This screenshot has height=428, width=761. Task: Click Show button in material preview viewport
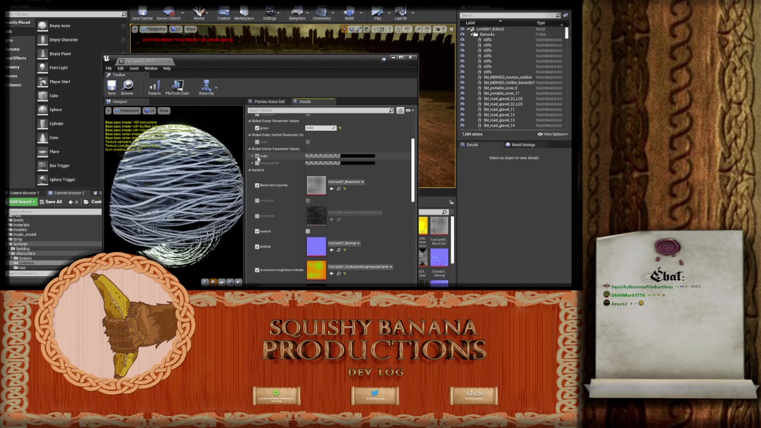tap(164, 111)
